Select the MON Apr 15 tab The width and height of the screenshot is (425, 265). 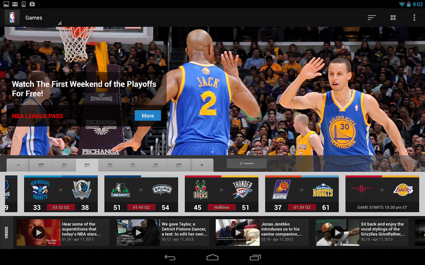[41, 165]
